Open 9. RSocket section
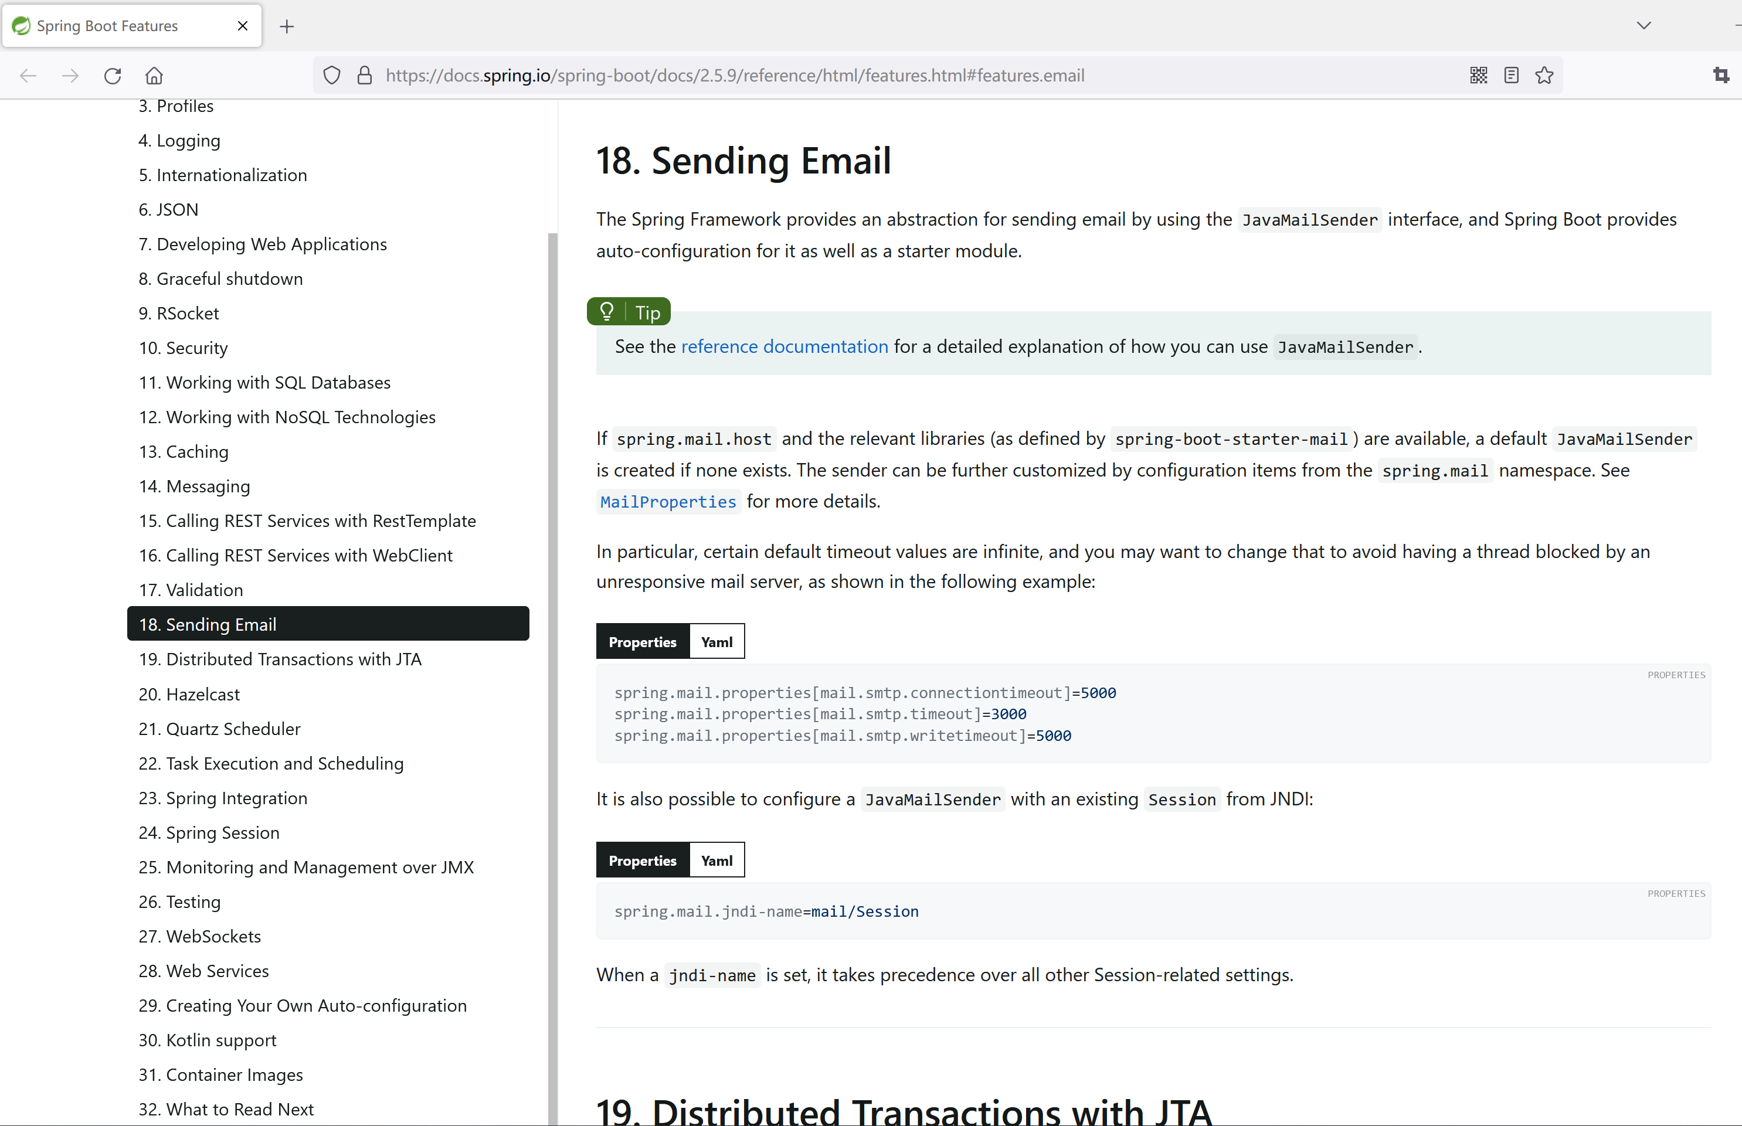This screenshot has width=1742, height=1126. (178, 314)
